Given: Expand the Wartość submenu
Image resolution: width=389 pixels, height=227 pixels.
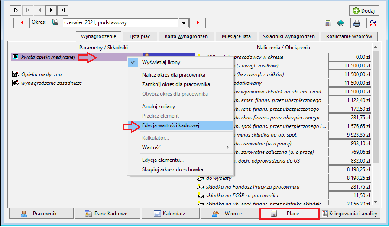Looking at the screenshot, I should [181, 147].
